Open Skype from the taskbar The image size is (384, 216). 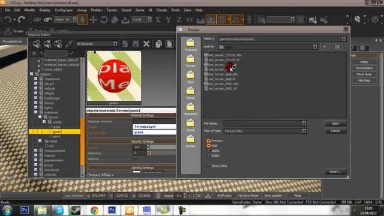(x=59, y=211)
